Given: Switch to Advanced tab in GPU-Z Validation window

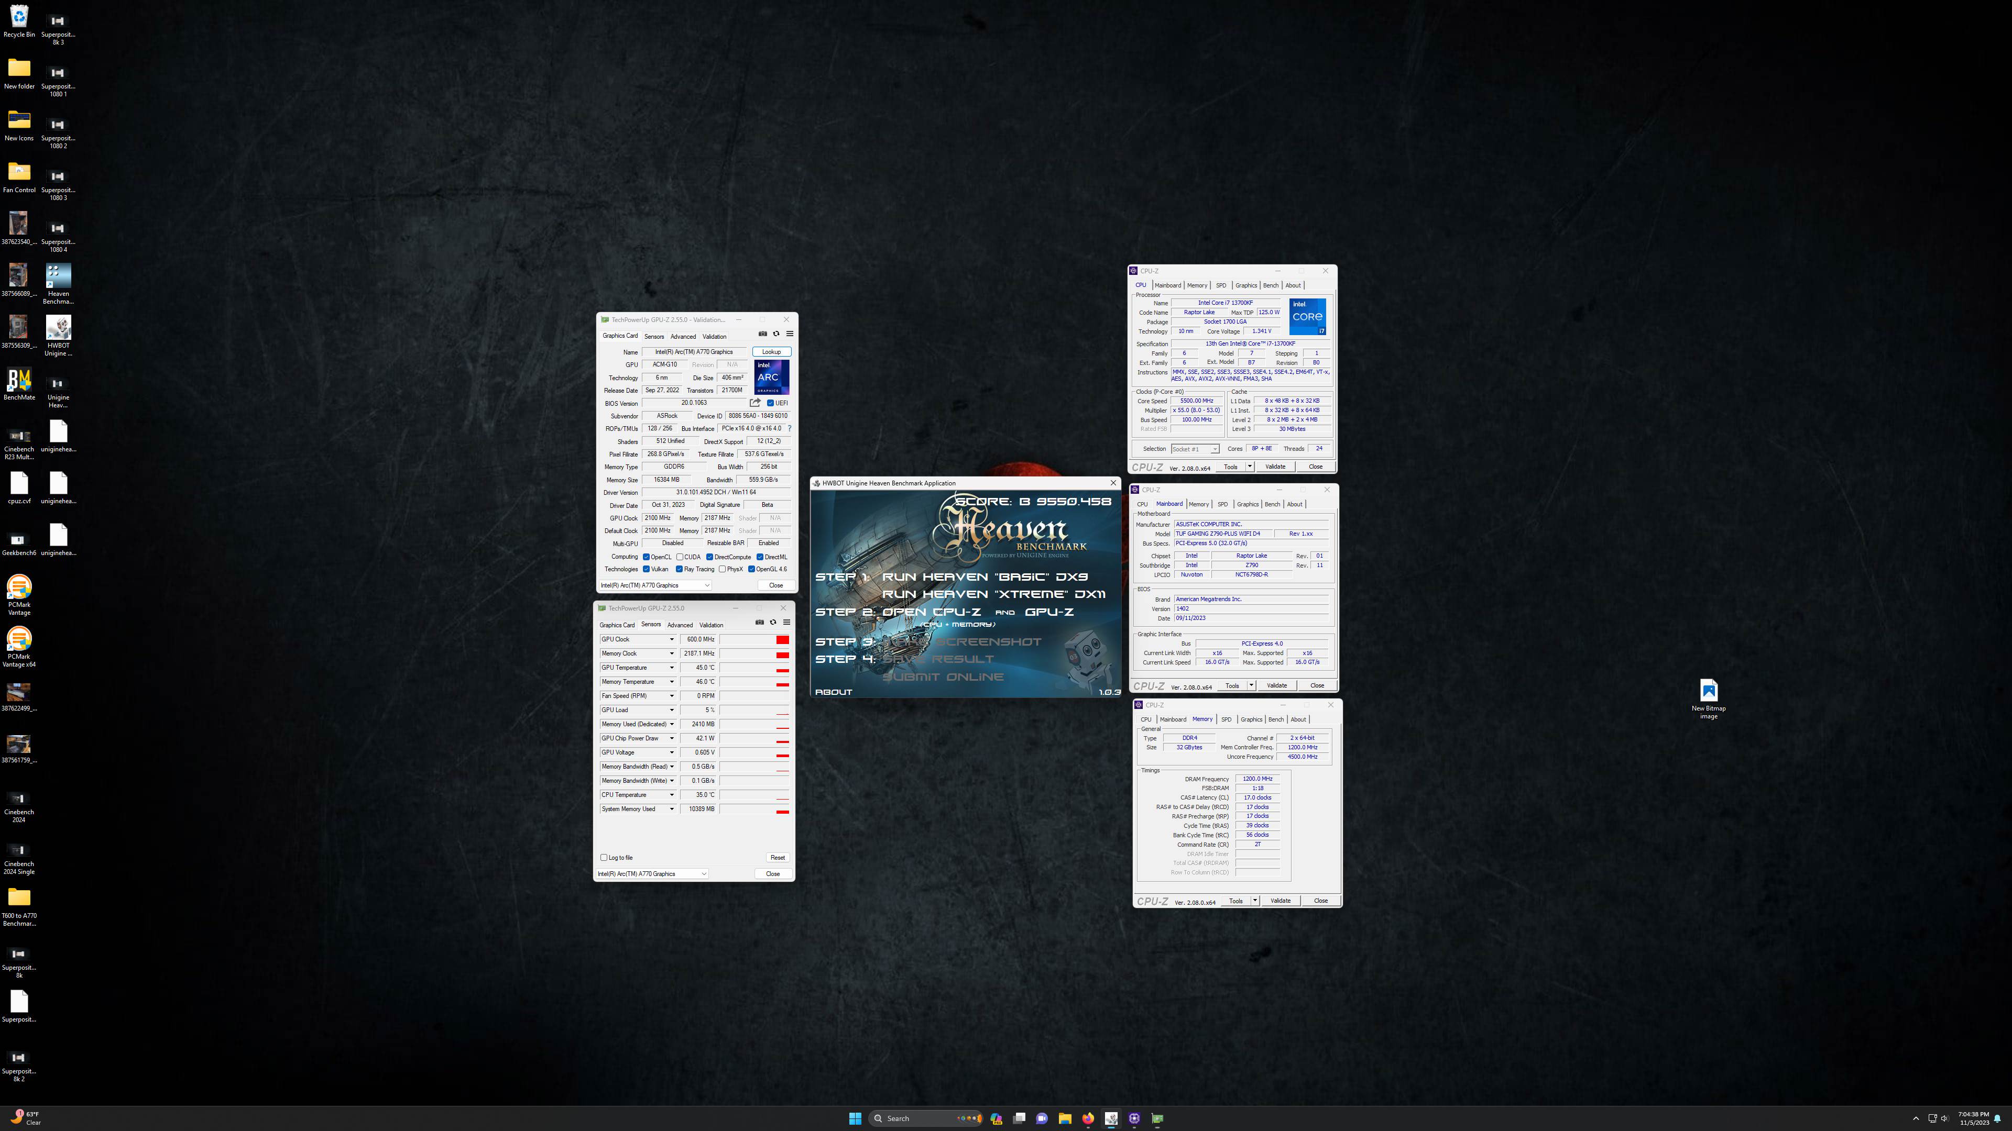Looking at the screenshot, I should 683,336.
